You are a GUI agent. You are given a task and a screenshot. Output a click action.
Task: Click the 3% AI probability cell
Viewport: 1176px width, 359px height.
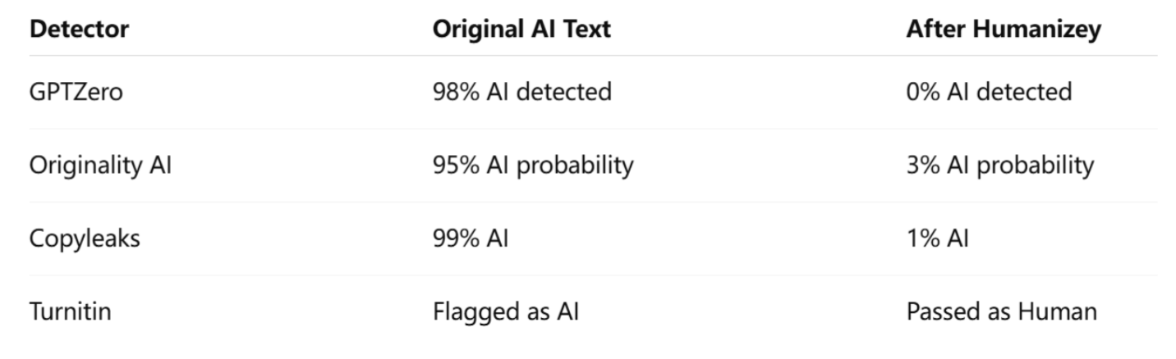(x=999, y=165)
